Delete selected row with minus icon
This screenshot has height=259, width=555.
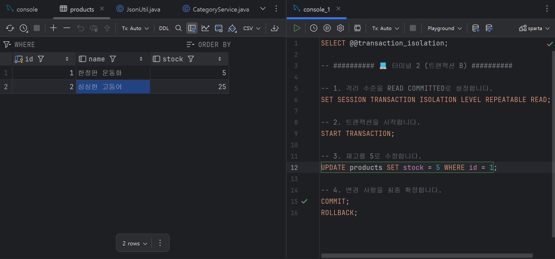pyautogui.click(x=67, y=28)
